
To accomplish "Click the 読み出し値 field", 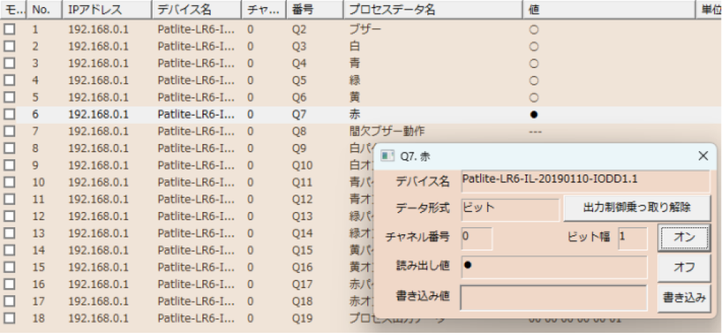I will [x=553, y=266].
